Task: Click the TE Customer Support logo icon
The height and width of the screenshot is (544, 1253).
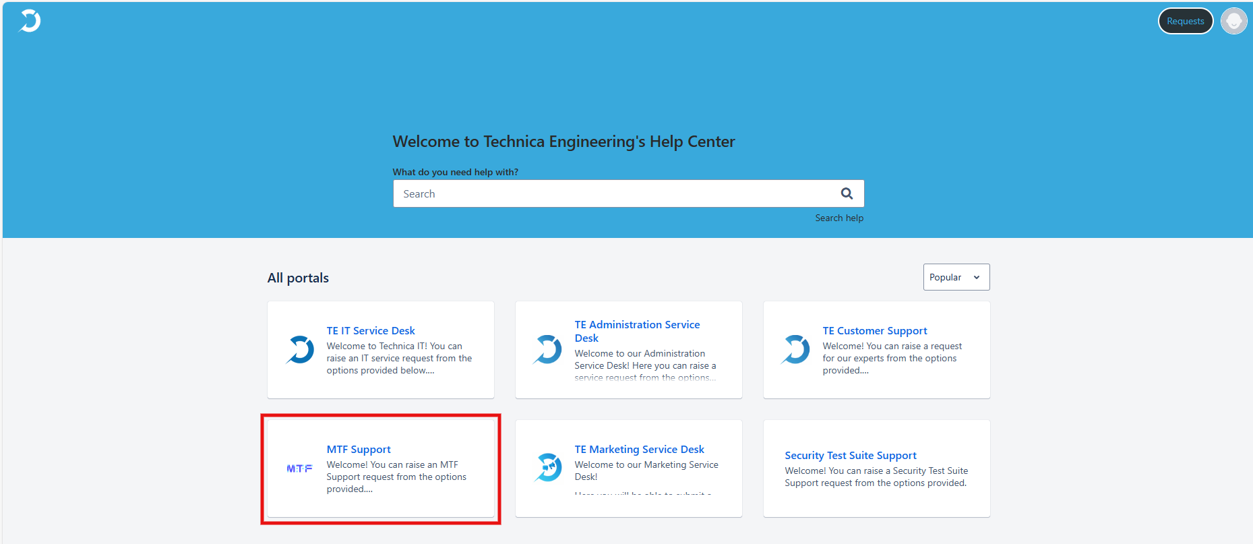Action: coord(795,350)
